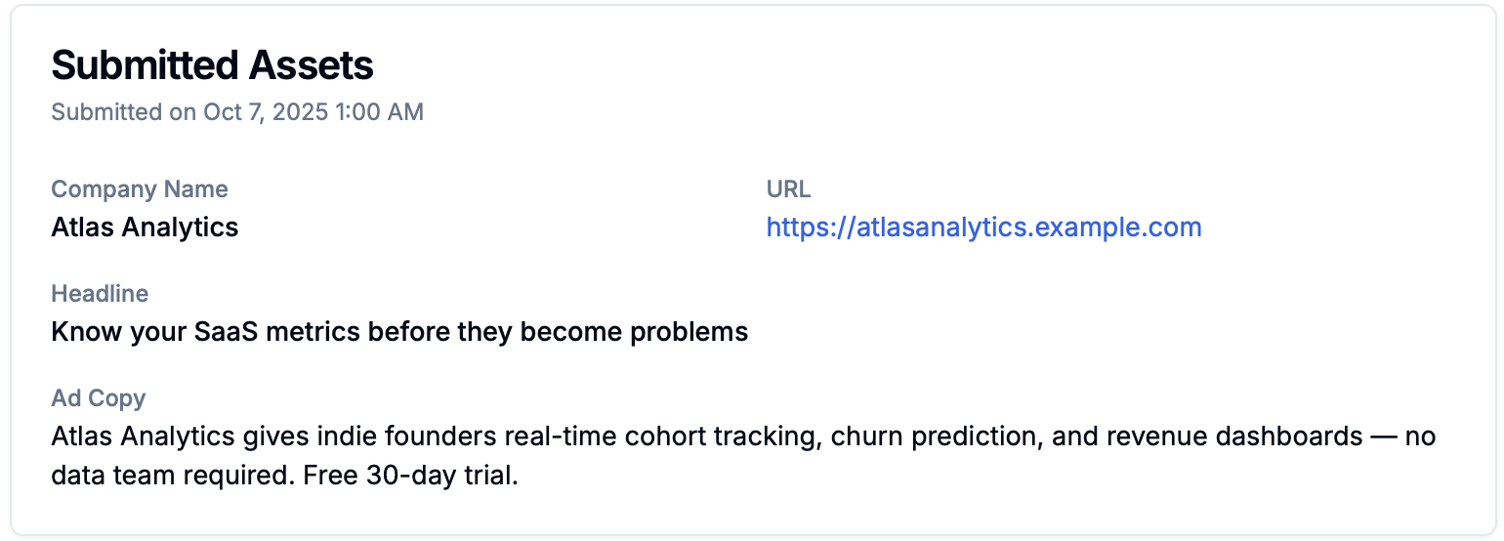The width and height of the screenshot is (1504, 541).
Task: Click the "Company Name" field label
Action: coord(140,189)
